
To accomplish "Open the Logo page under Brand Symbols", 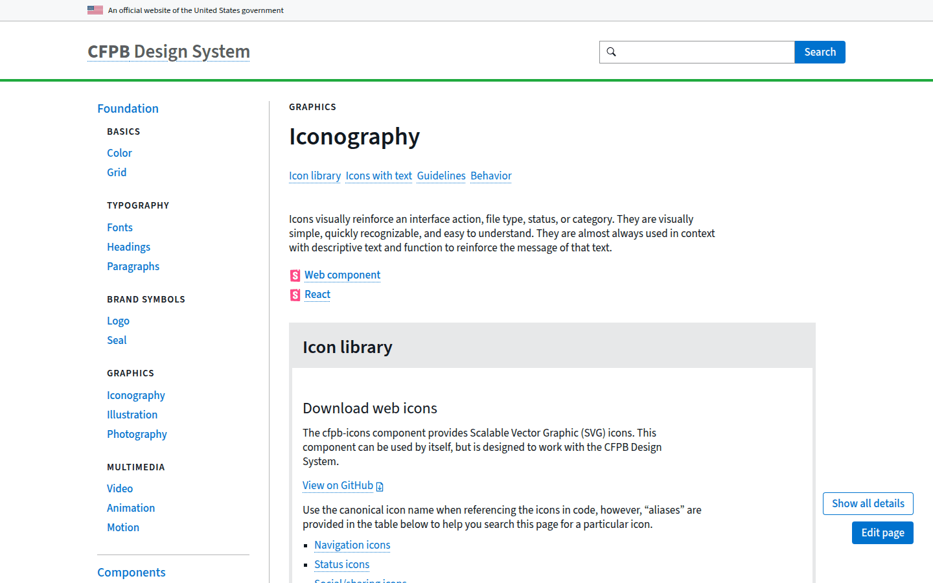I will 118,321.
